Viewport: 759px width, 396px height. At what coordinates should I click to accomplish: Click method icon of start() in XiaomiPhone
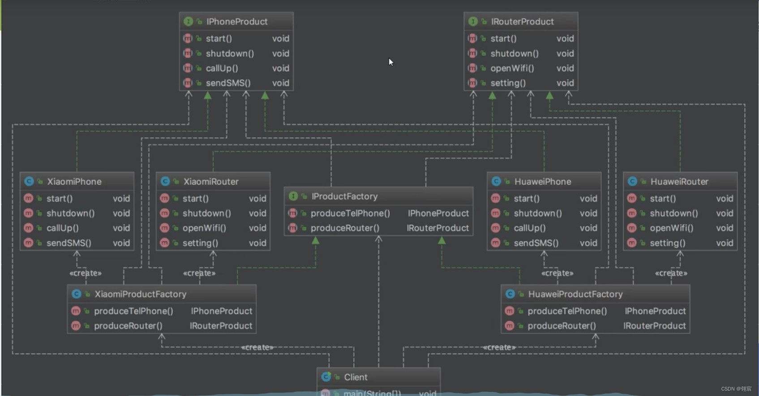(x=29, y=198)
